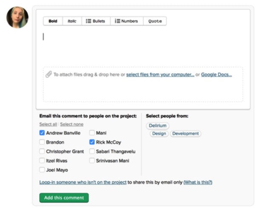The width and height of the screenshot is (264, 211).
Task: Select people from the Design group
Action: click(159, 134)
